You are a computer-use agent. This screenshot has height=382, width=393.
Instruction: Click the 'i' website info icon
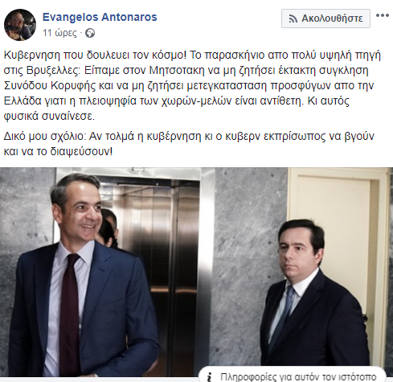point(210,377)
